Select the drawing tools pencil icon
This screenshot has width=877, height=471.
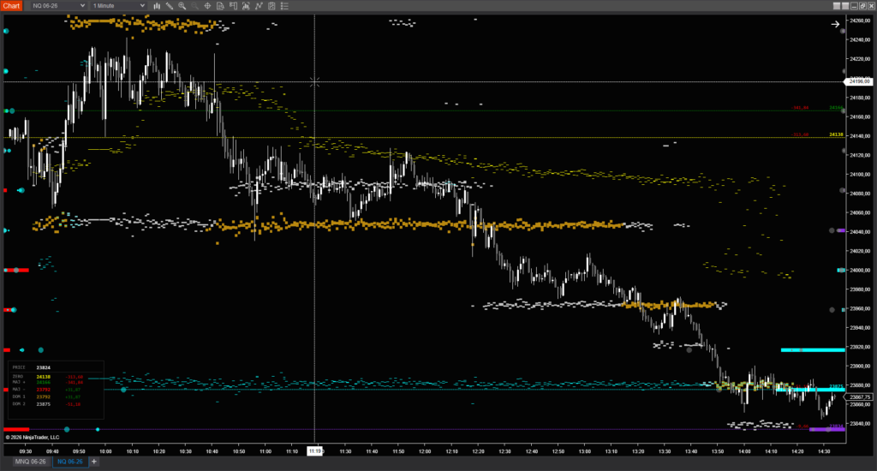(x=170, y=6)
